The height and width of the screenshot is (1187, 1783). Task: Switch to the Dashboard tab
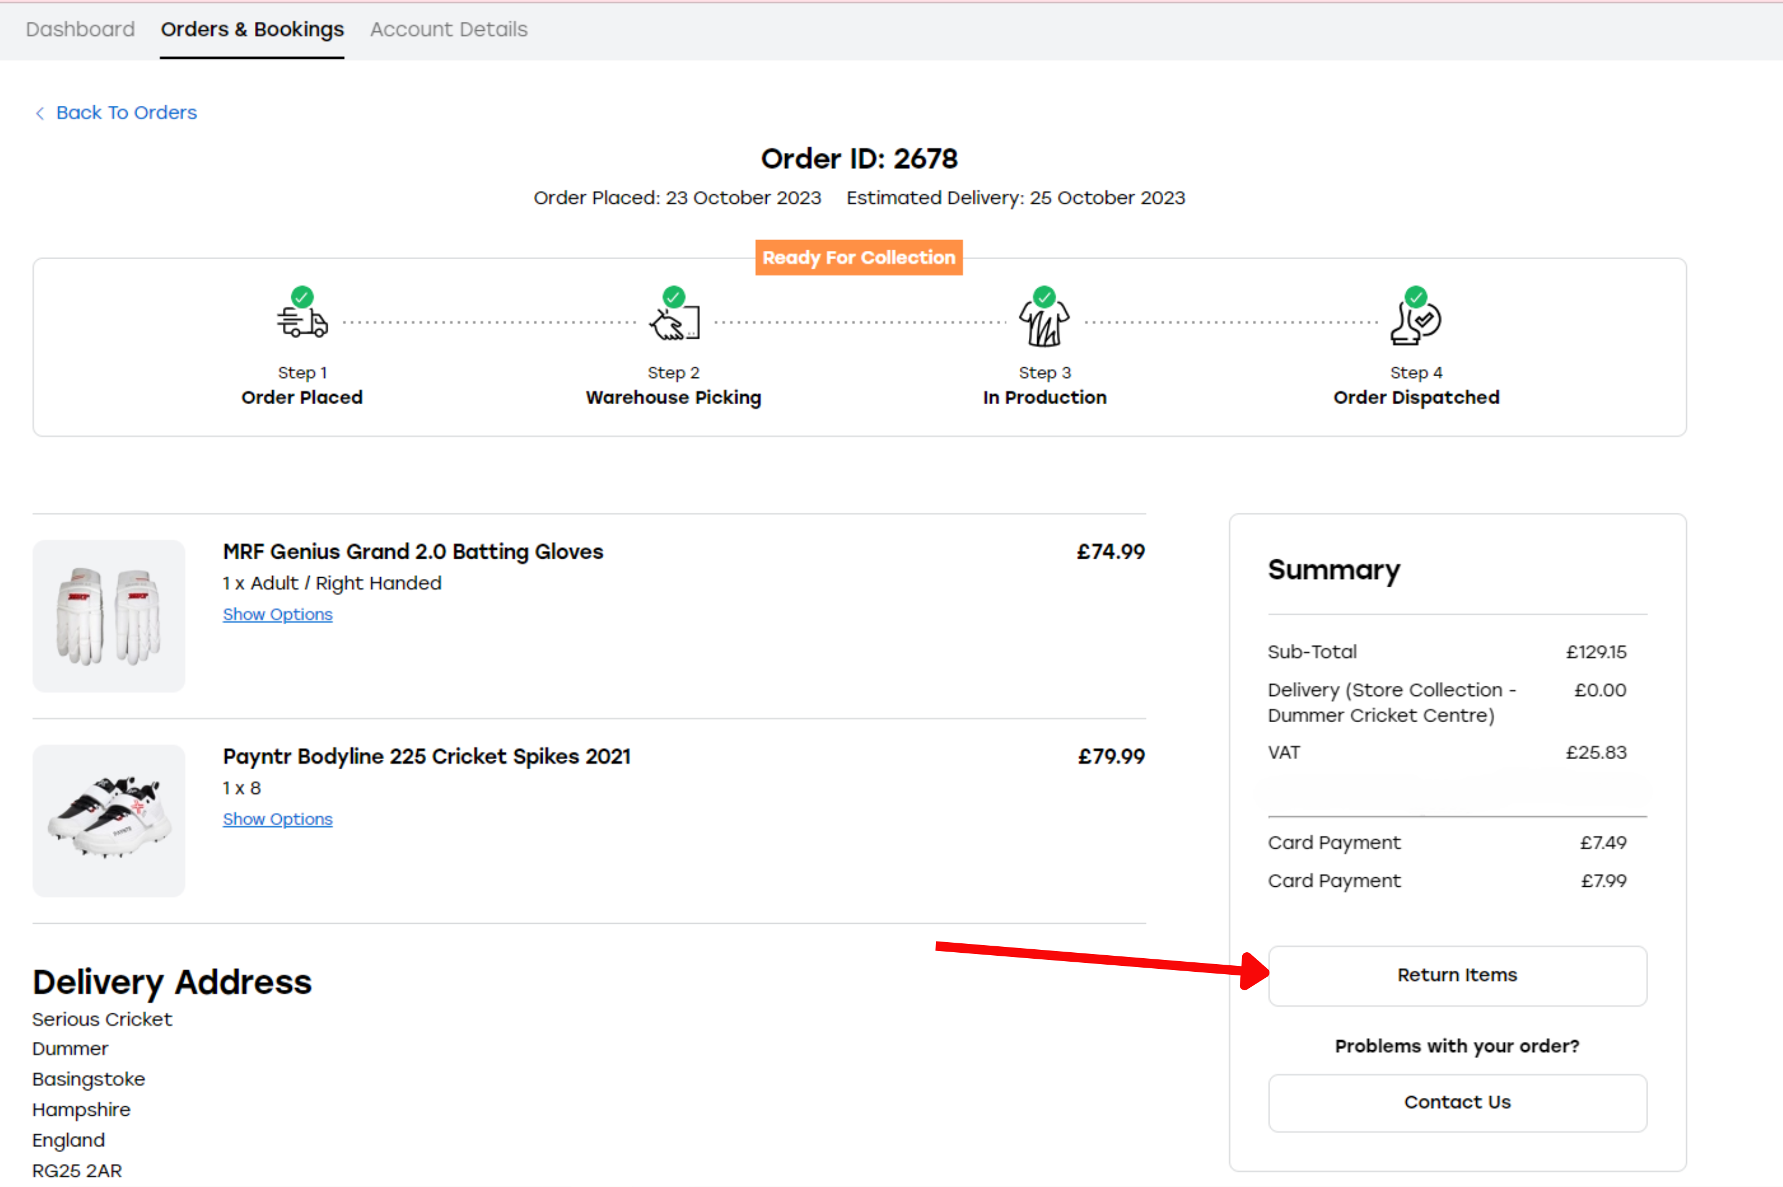pyautogui.click(x=80, y=30)
